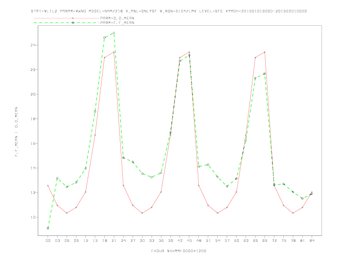Image resolution: width=340 pixels, height=262 pixels.
Task: Click x-axis tick label 63
Action: pyautogui.click(x=246, y=241)
